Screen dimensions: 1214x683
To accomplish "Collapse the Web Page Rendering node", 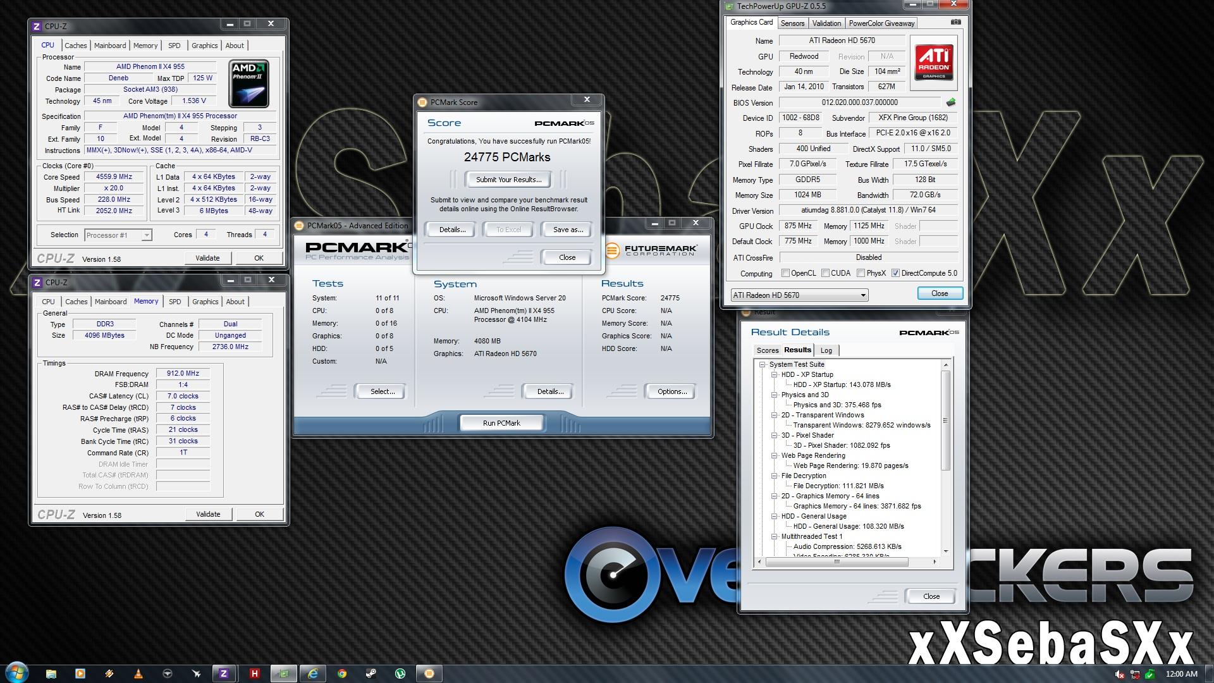I will [774, 455].
